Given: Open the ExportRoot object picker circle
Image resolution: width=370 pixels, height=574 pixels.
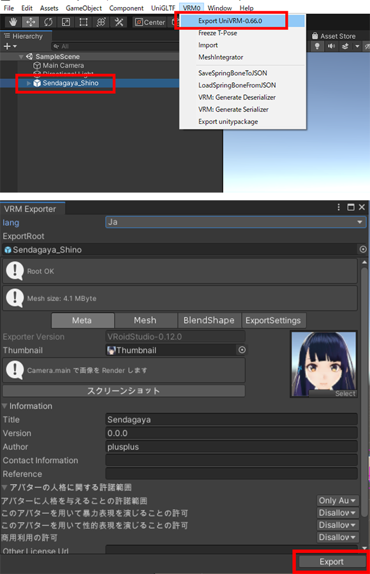Looking at the screenshot, I should [x=363, y=249].
